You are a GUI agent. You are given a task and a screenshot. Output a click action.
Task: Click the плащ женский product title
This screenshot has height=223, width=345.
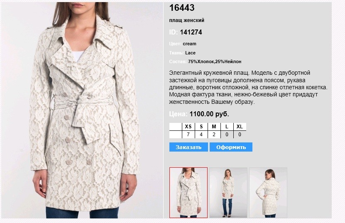186,20
